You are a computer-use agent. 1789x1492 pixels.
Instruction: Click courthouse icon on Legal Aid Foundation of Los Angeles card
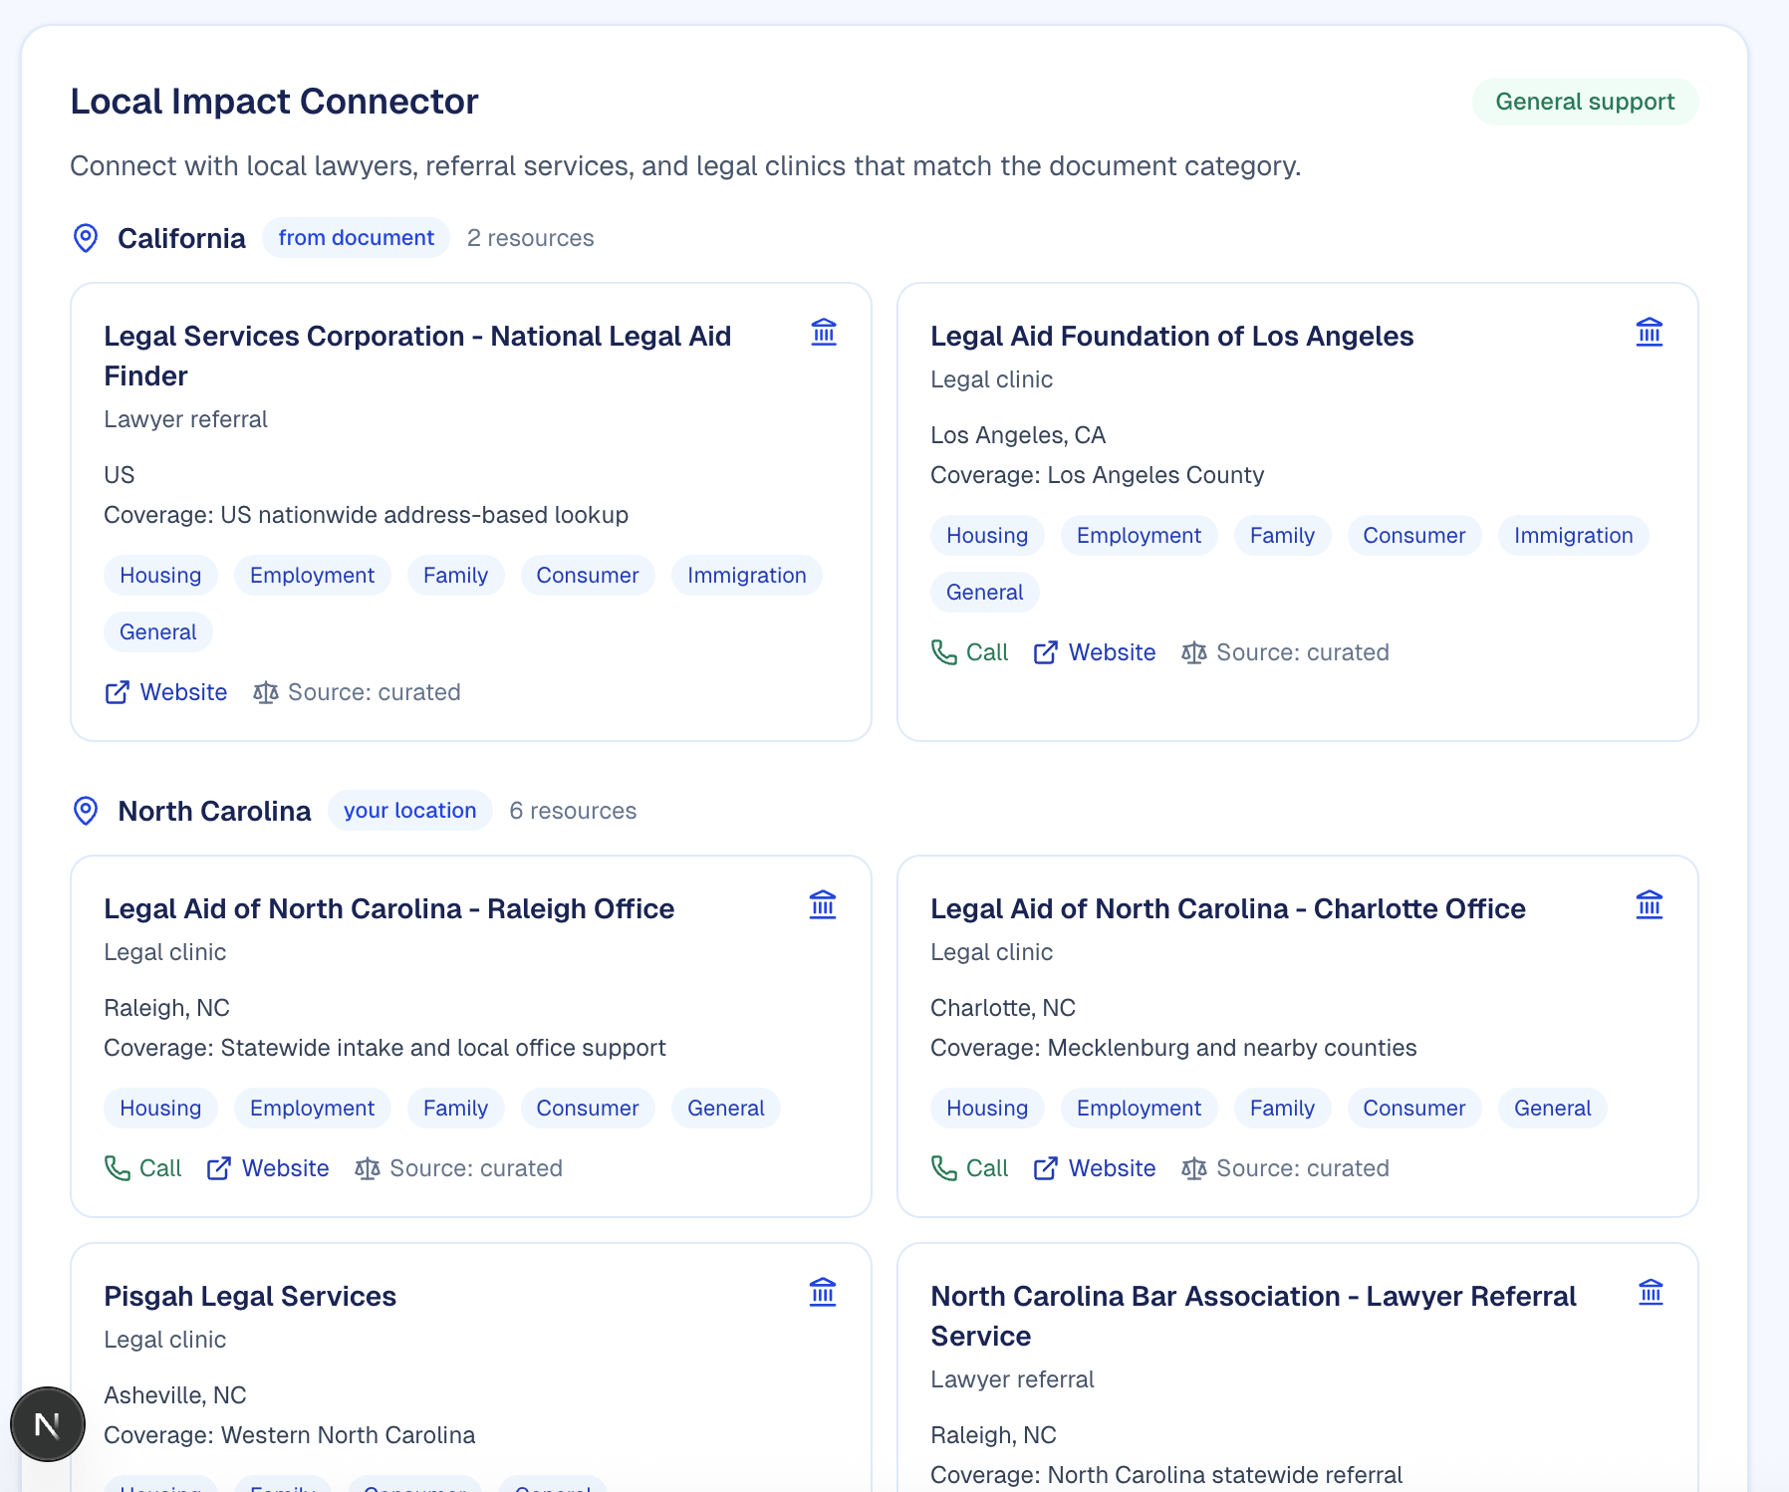1650,332
